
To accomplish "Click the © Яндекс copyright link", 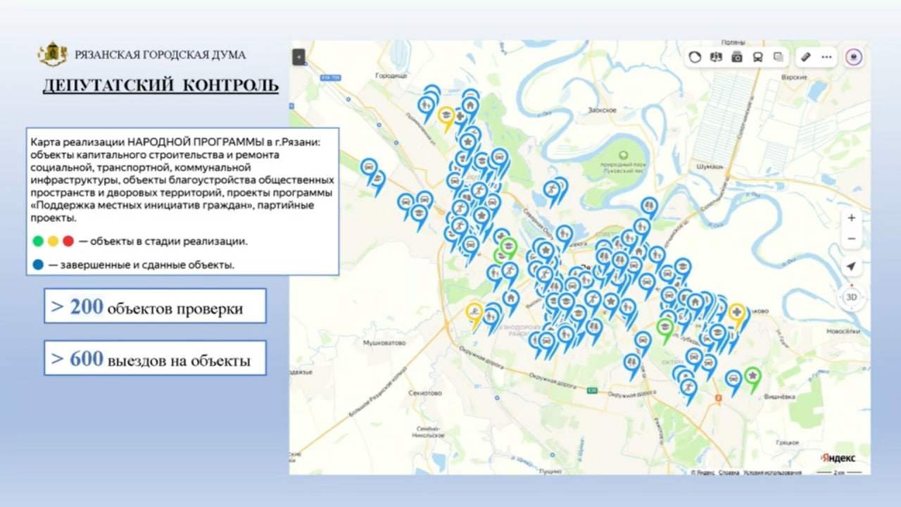I will (703, 472).
